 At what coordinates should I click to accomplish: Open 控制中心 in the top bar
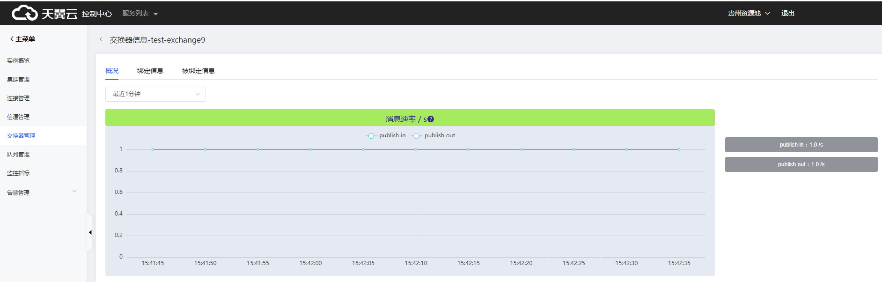96,14
